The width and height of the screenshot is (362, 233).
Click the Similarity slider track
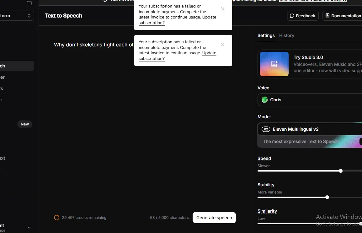310,224
